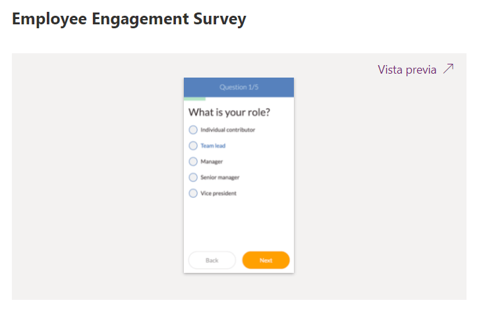This screenshot has width=483, height=311.
Task: Select the Senior manager radio circle
Action: click(193, 178)
